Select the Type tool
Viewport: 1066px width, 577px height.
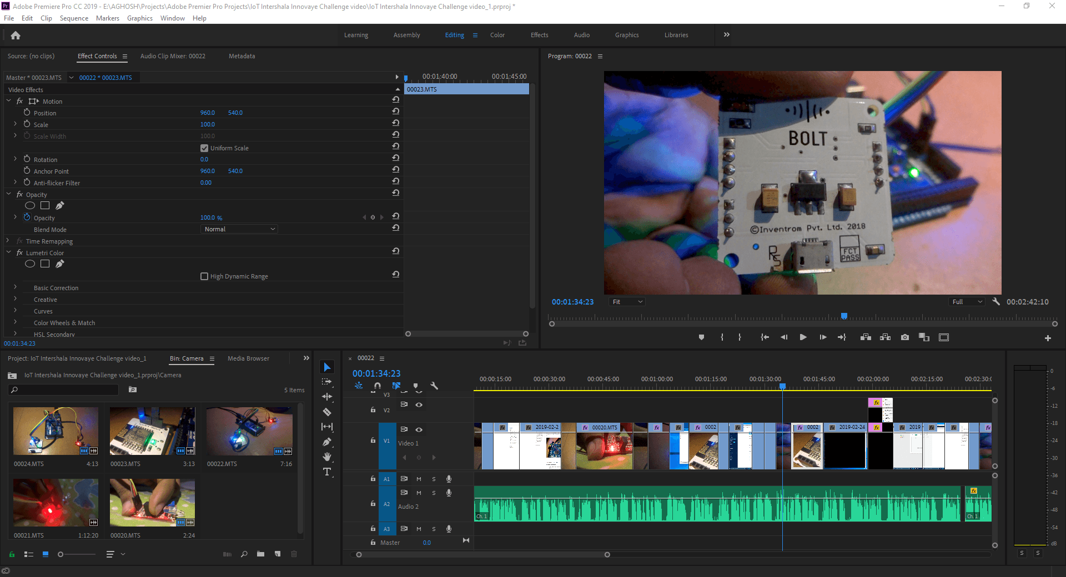click(x=327, y=472)
